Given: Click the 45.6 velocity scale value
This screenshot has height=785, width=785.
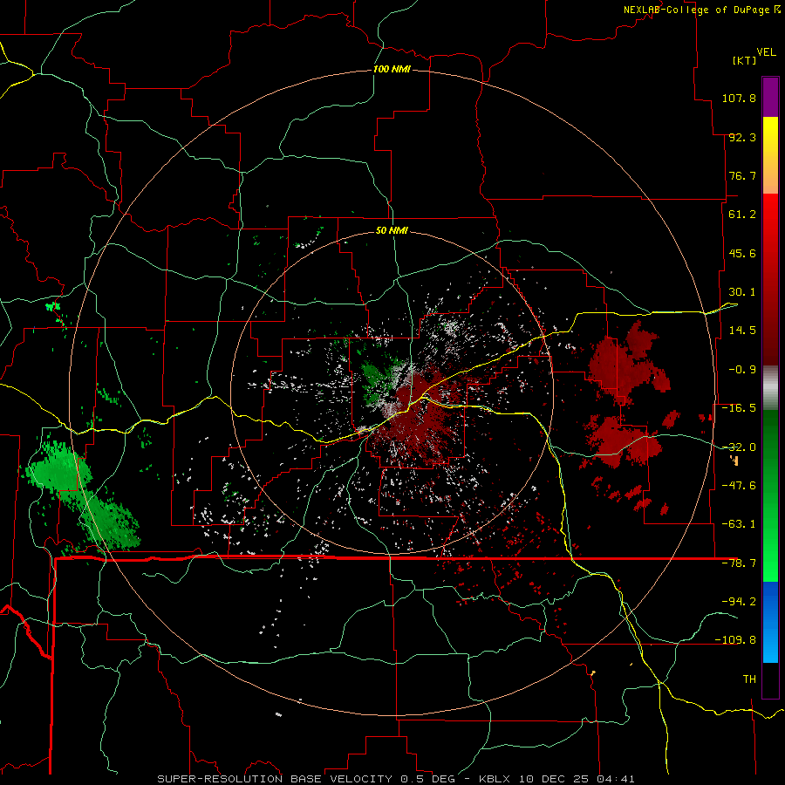Looking at the screenshot, I should tap(742, 253).
